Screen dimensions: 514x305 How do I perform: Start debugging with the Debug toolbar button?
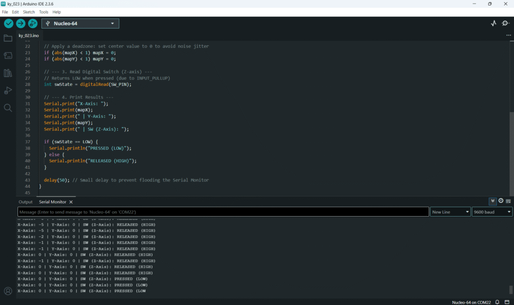[x=33, y=24]
